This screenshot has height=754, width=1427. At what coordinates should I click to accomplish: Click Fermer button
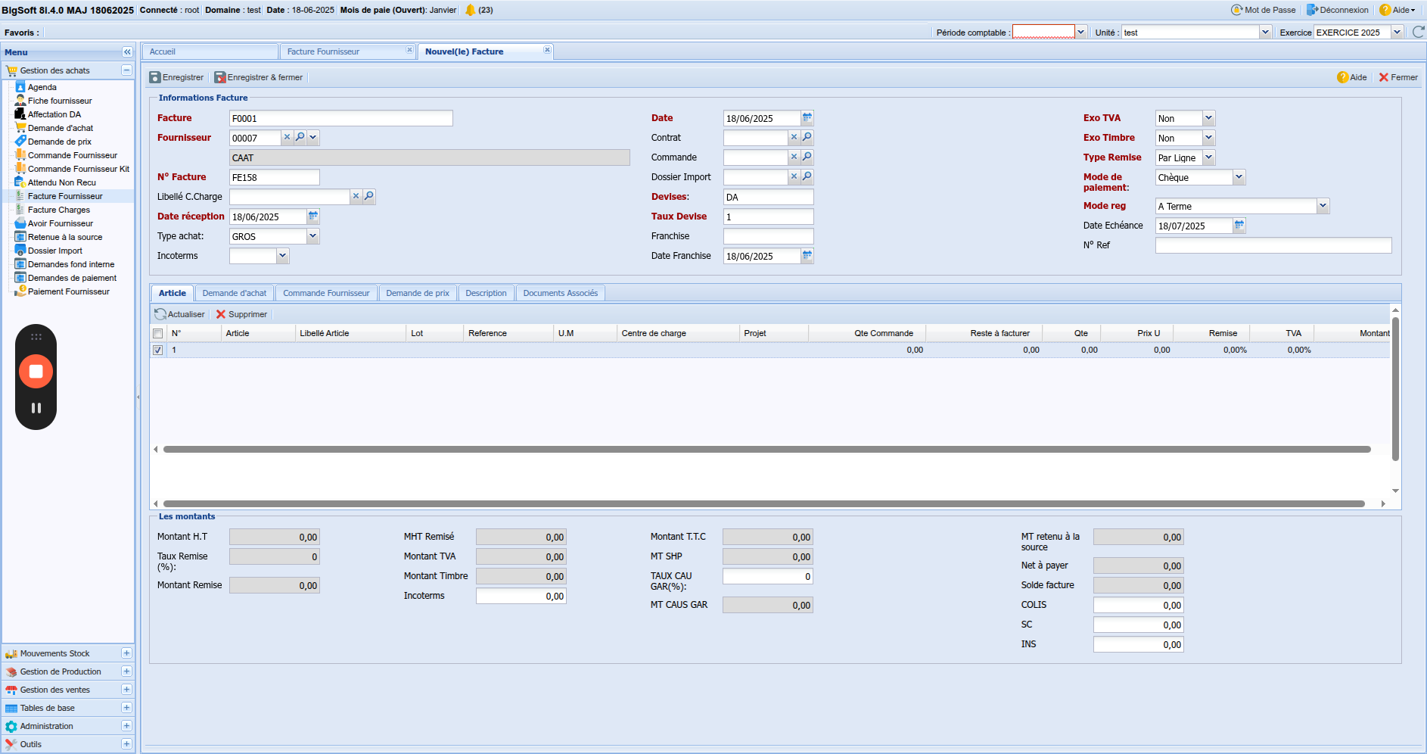tap(1398, 77)
